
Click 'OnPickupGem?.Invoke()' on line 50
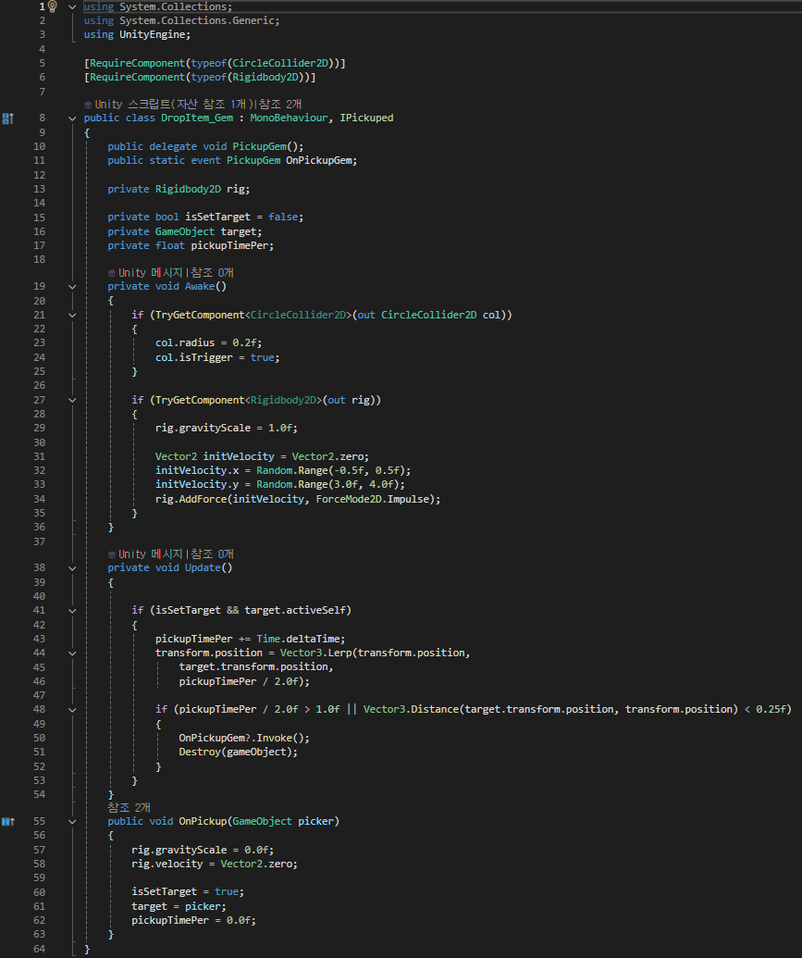[x=241, y=738]
